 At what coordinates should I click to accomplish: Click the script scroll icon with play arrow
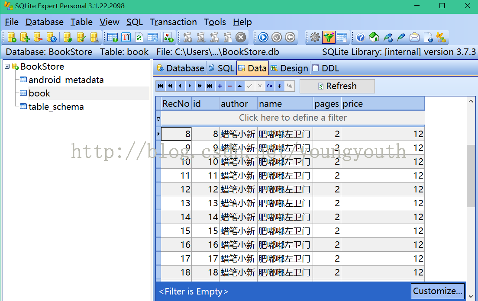click(187, 38)
